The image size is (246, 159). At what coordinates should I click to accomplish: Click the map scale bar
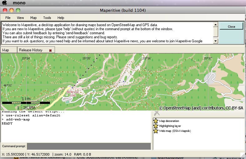coord(26,103)
